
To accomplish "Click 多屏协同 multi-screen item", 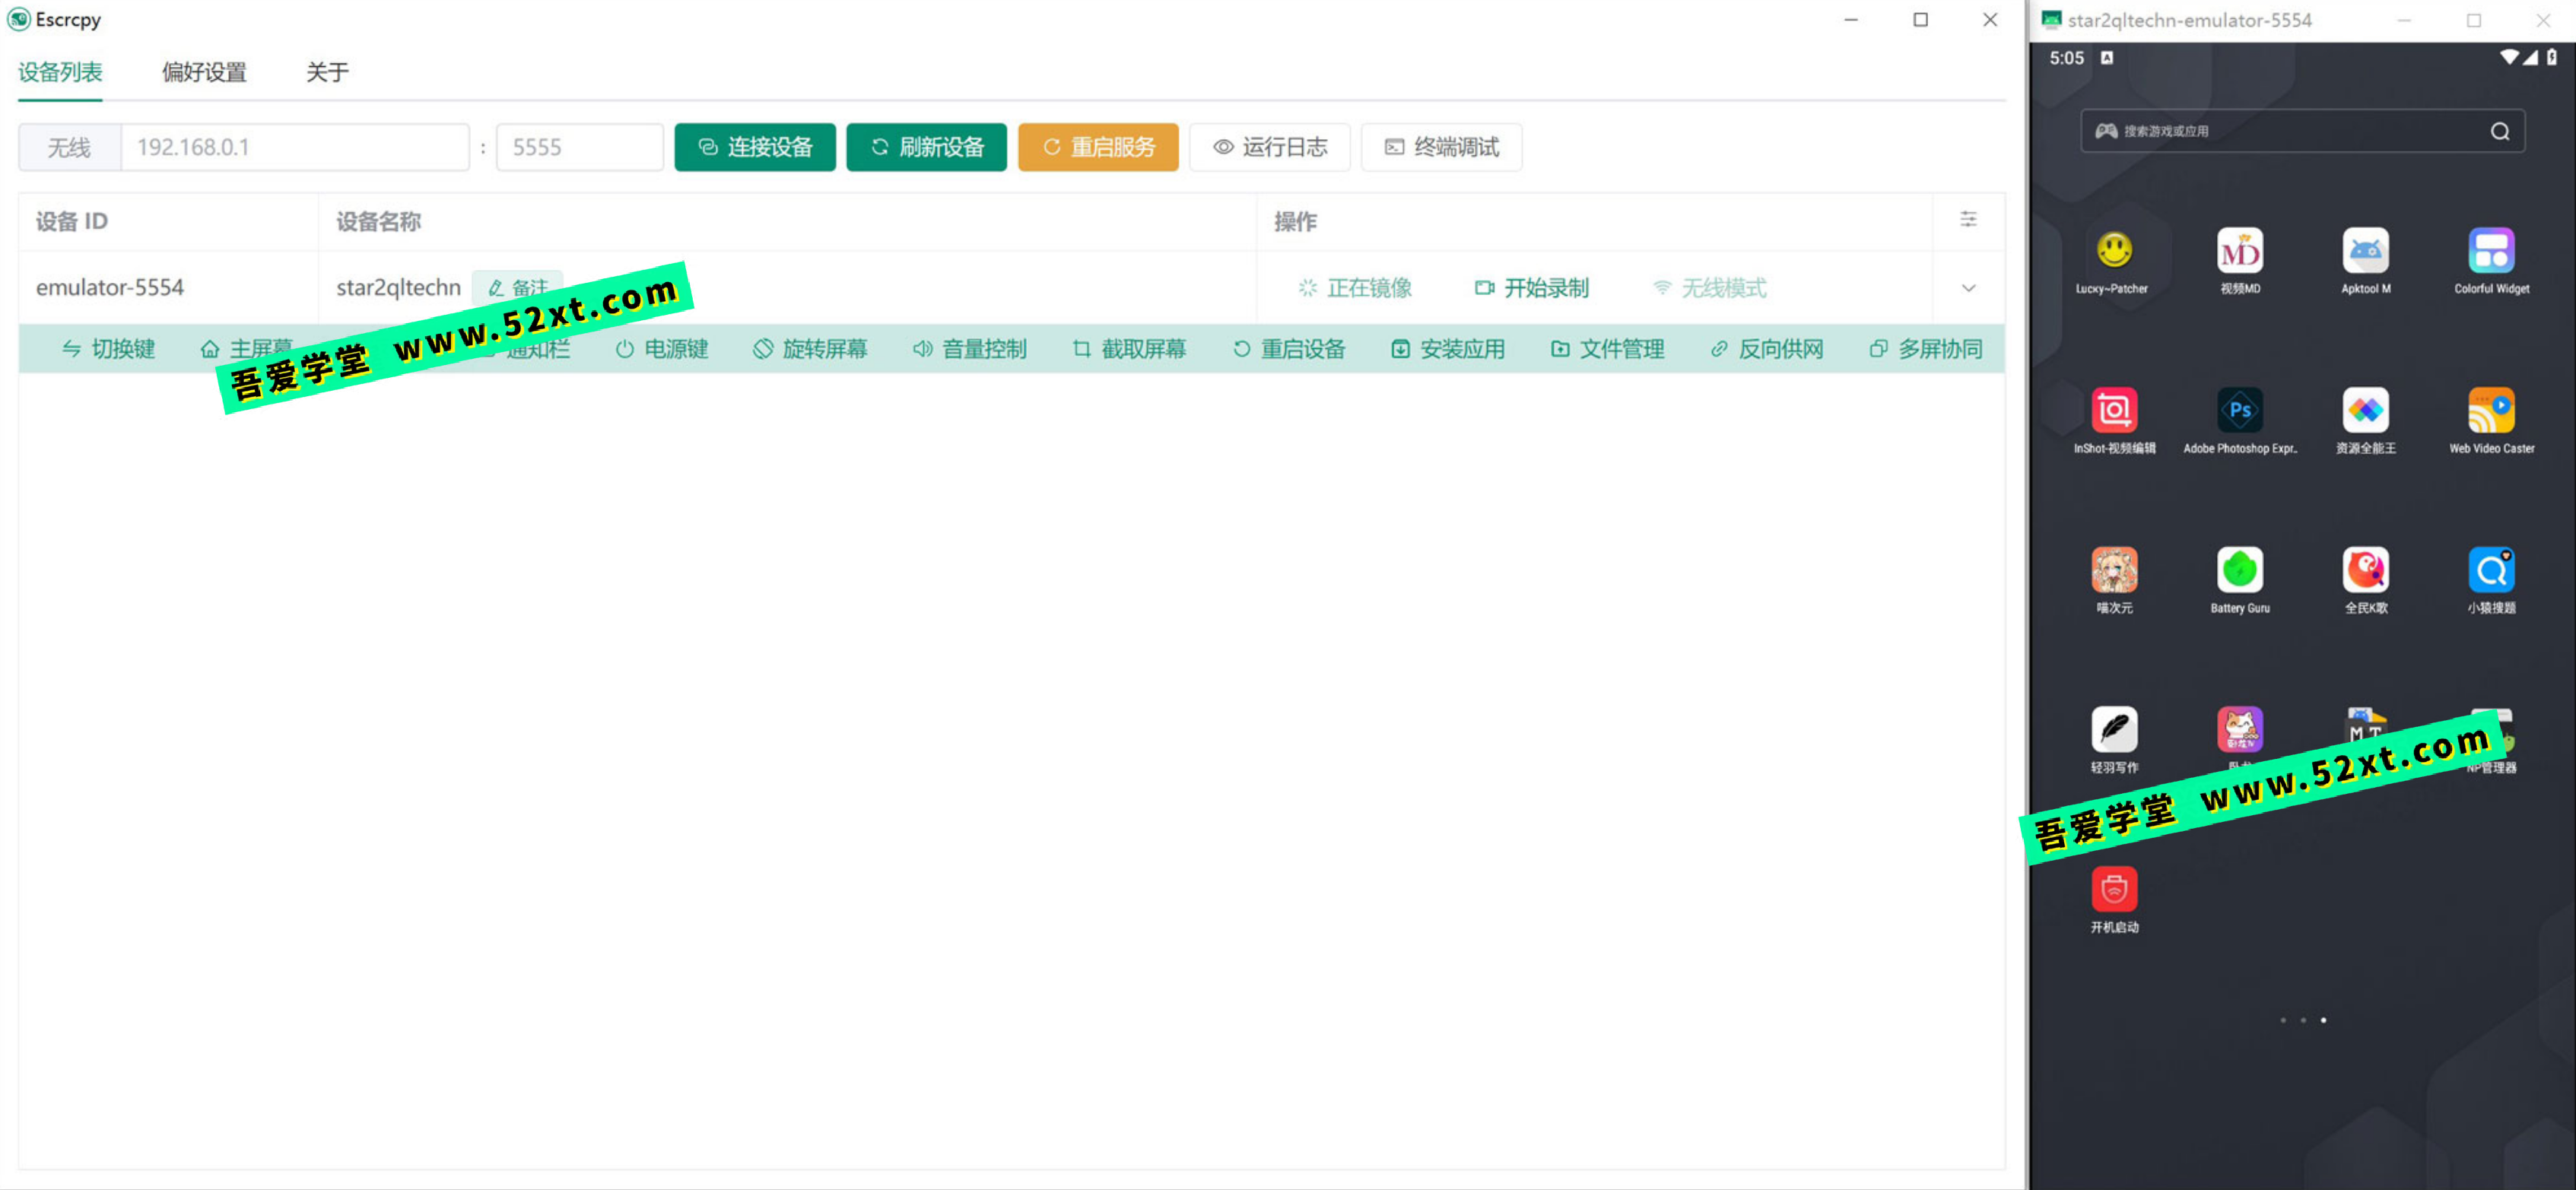I will (x=1925, y=349).
